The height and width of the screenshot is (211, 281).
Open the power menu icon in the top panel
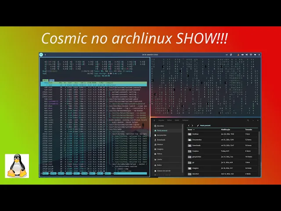259,55
